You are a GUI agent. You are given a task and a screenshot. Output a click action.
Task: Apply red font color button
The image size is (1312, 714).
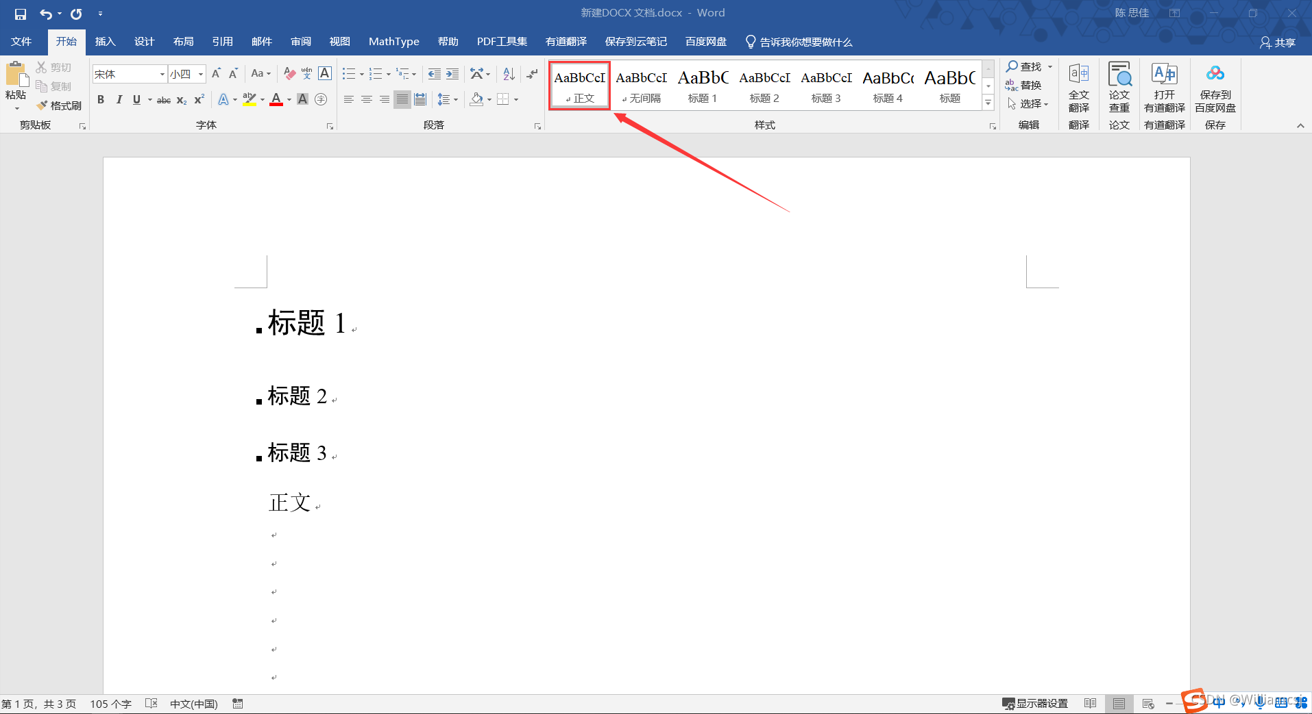[276, 99]
